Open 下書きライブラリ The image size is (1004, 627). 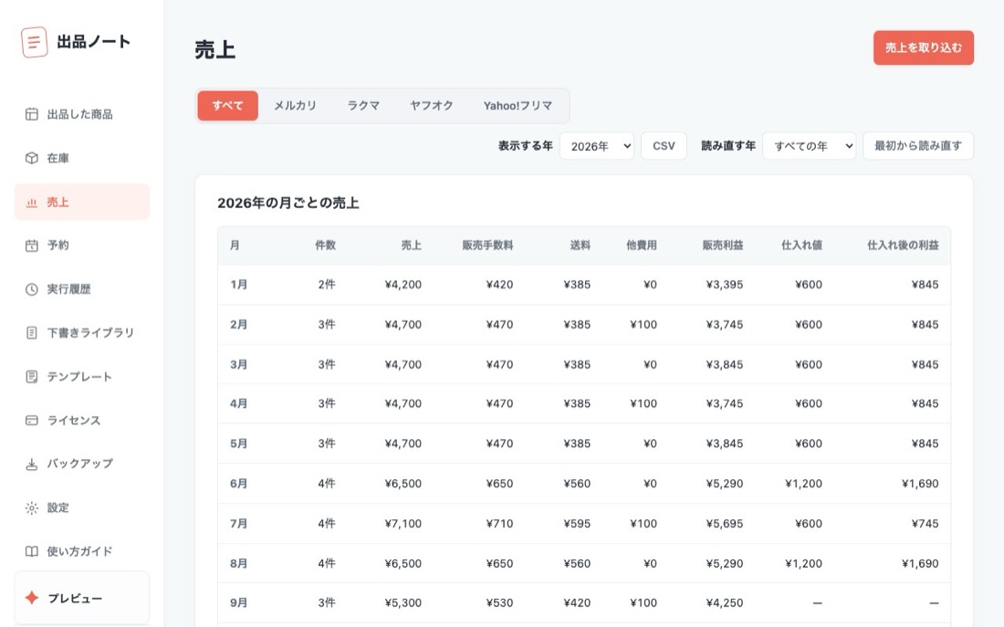82,333
